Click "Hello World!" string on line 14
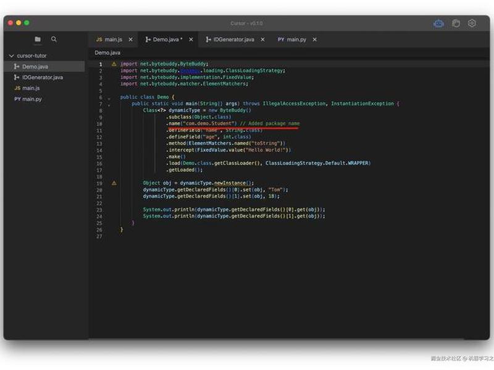Image resolution: width=494 pixels, height=370 pixels. 266,150
